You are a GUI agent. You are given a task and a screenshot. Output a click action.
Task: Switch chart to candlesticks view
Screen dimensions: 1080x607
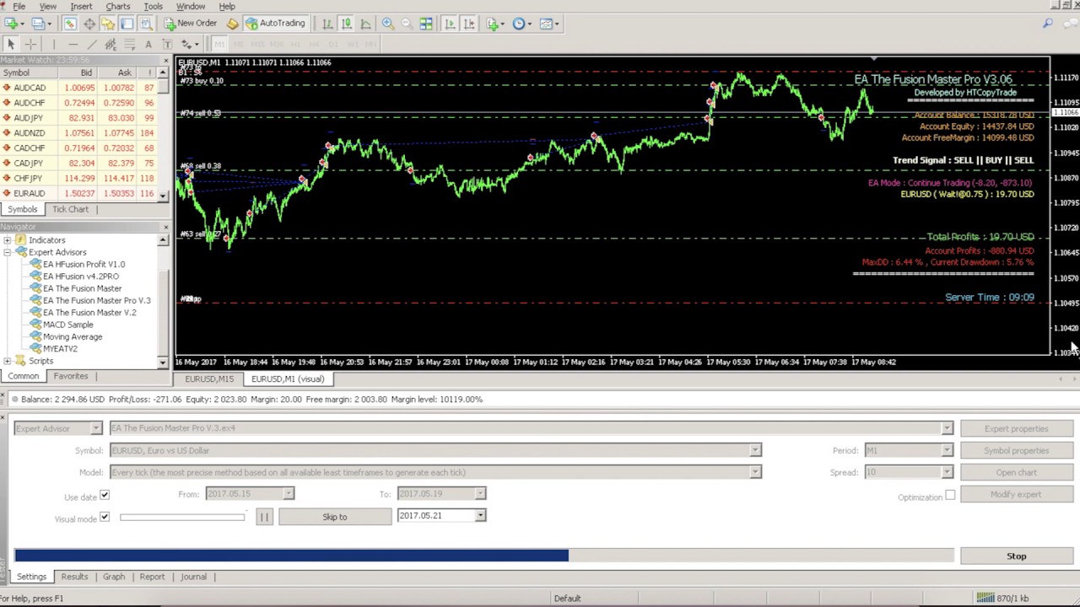tap(346, 24)
